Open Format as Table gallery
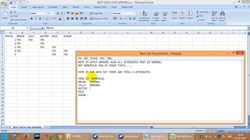The image size is (250, 140). [155, 16]
